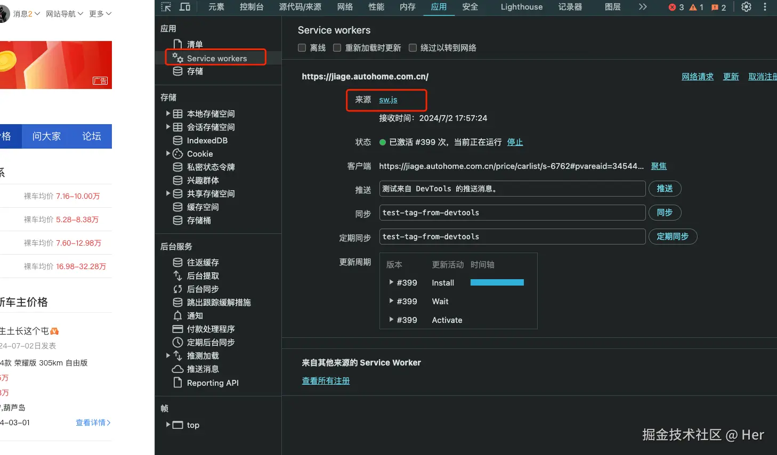Enable the 重新加载时更新 checkbox
The image size is (777, 455).
337,48
